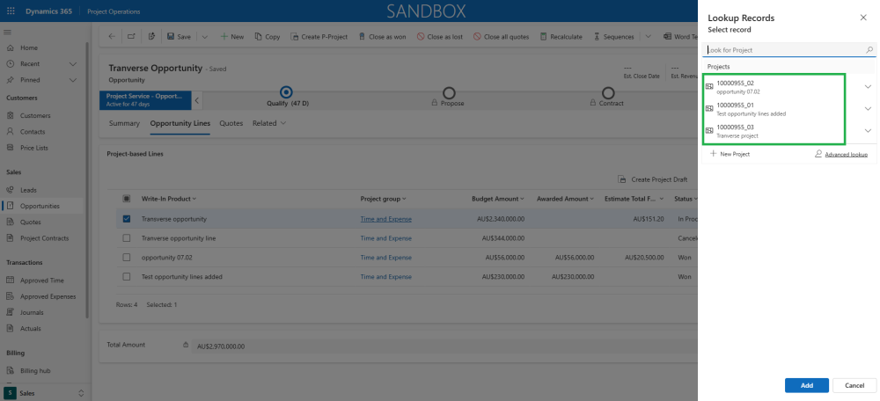
Task: Open the Sequences dropdown arrow
Action: pos(648,36)
